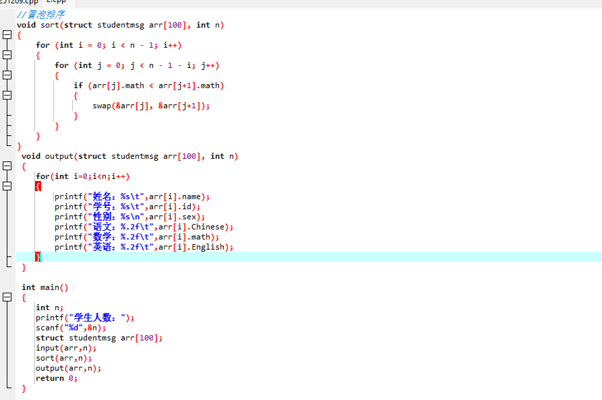Click the 'output(arr,n);' call in main
The width and height of the screenshot is (602, 400).
click(68, 368)
